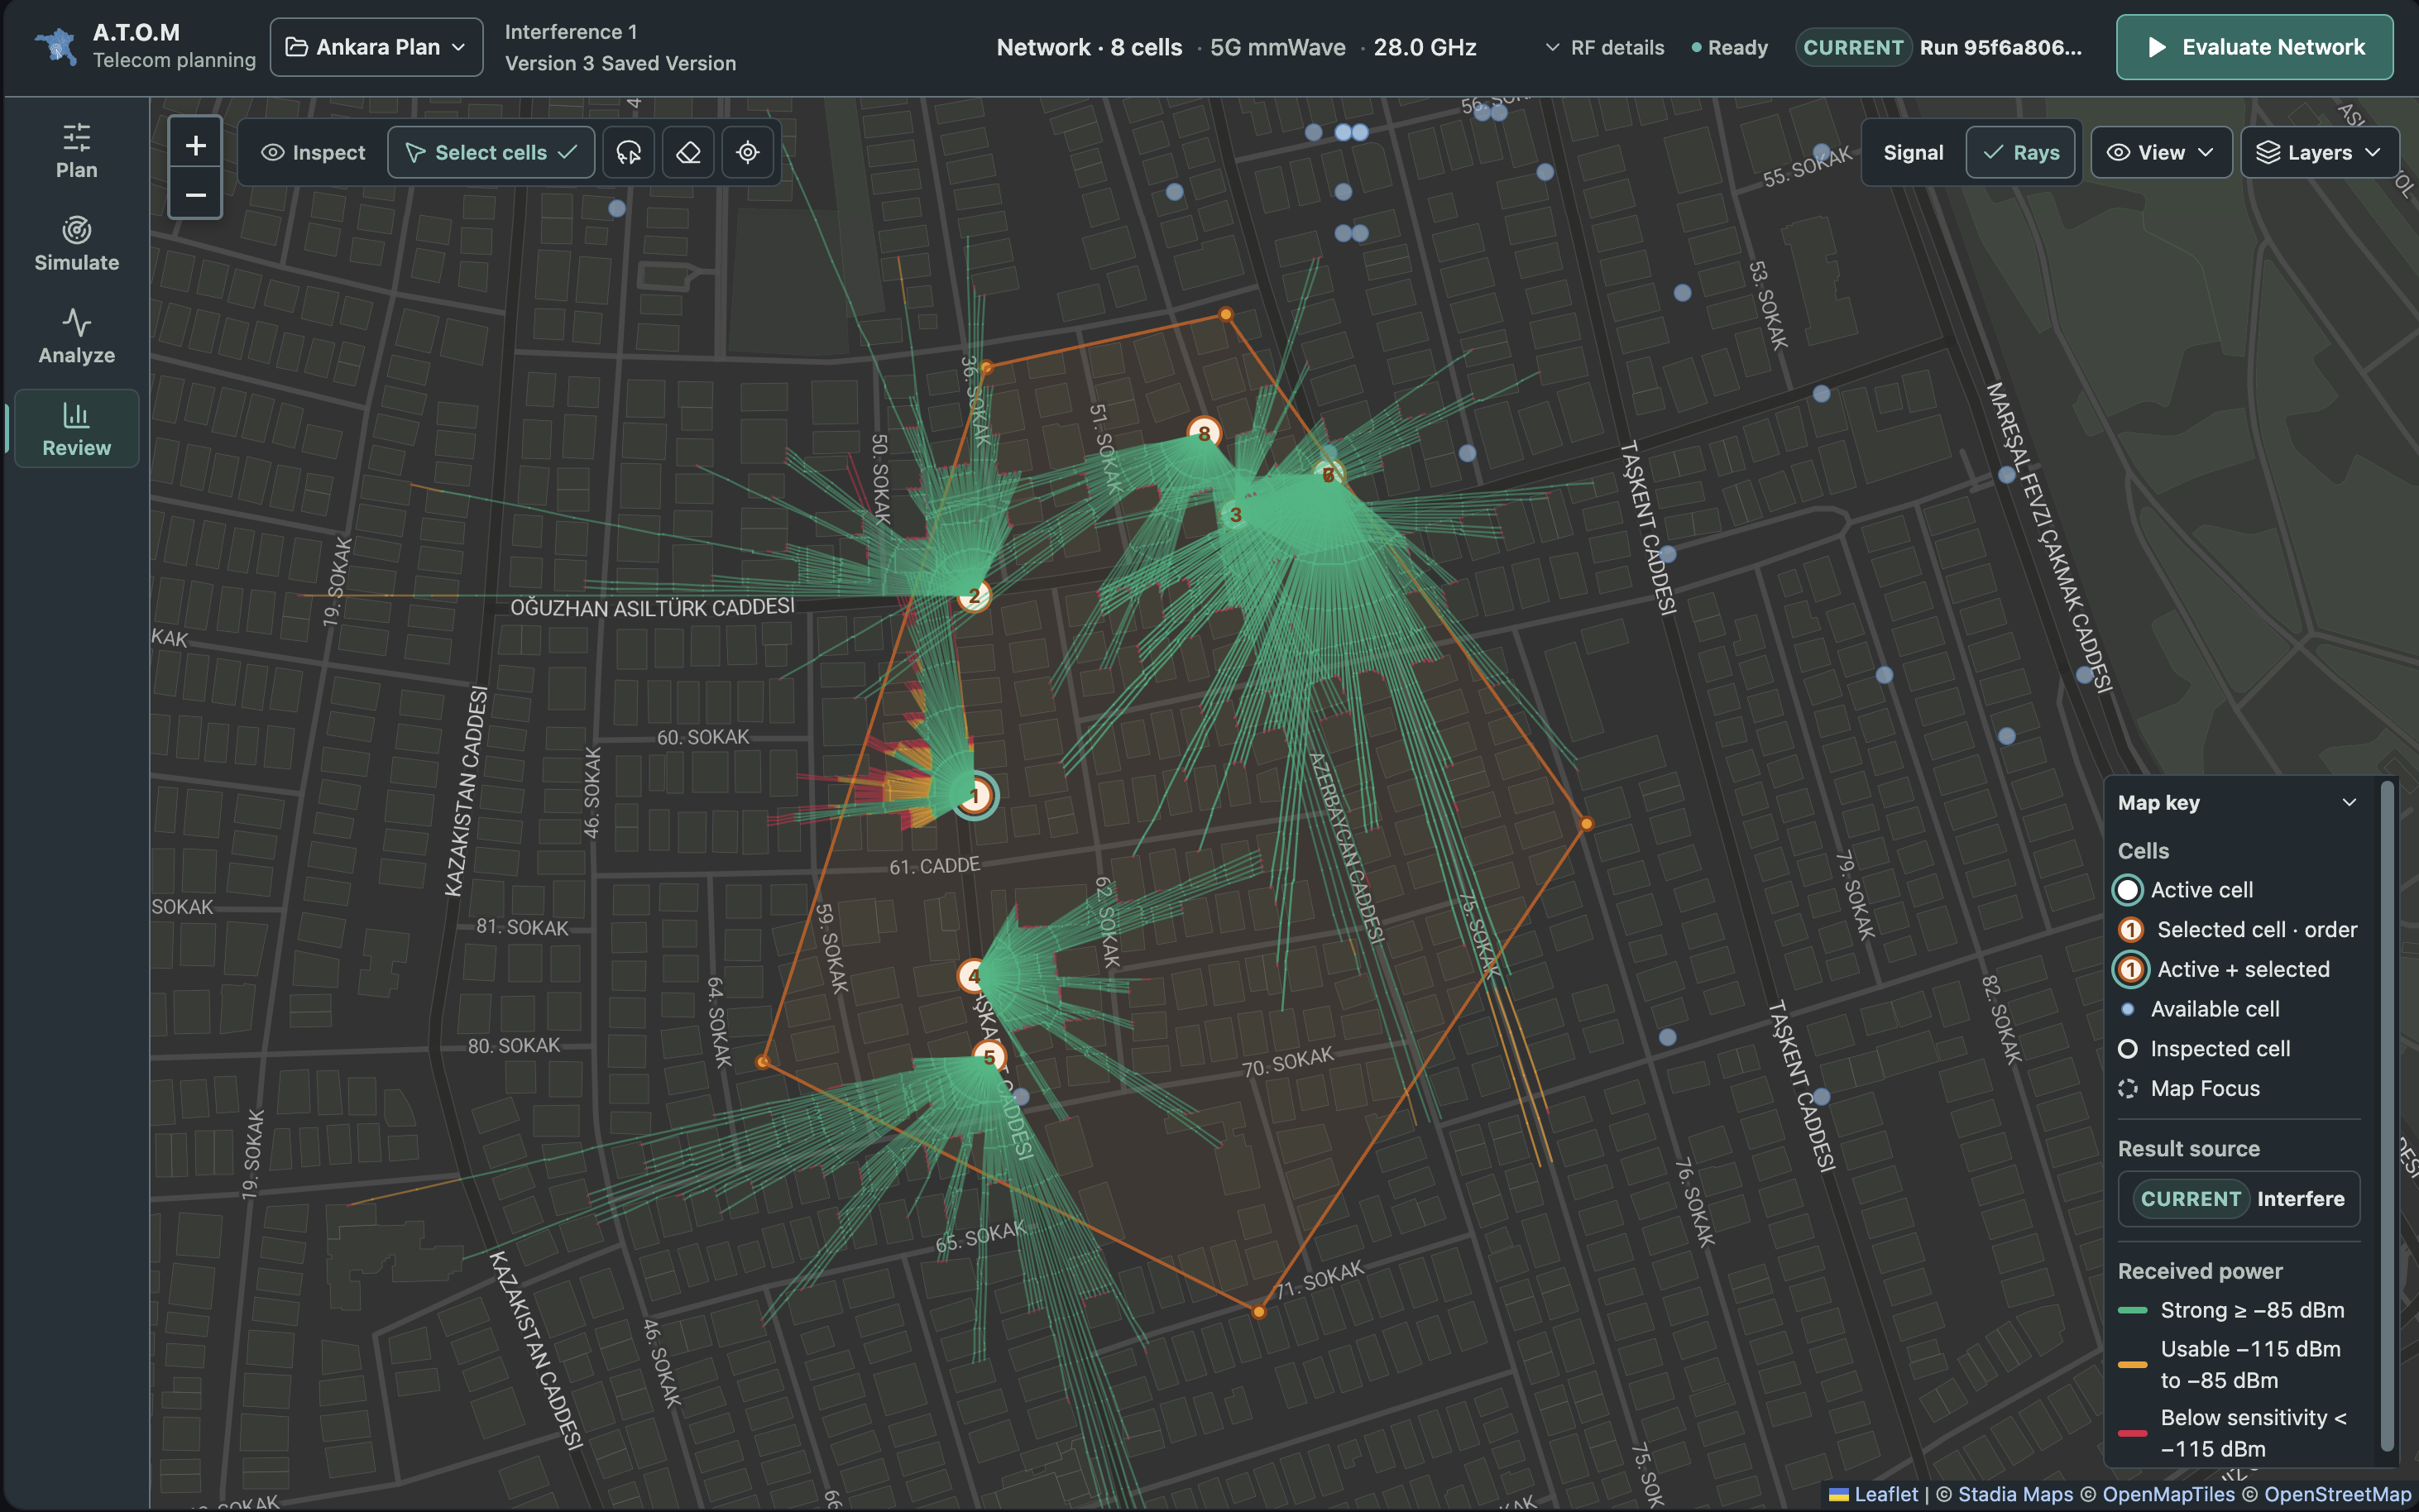Activate the lasso selection tool
This screenshot has width=2419, height=1512.
tap(628, 152)
